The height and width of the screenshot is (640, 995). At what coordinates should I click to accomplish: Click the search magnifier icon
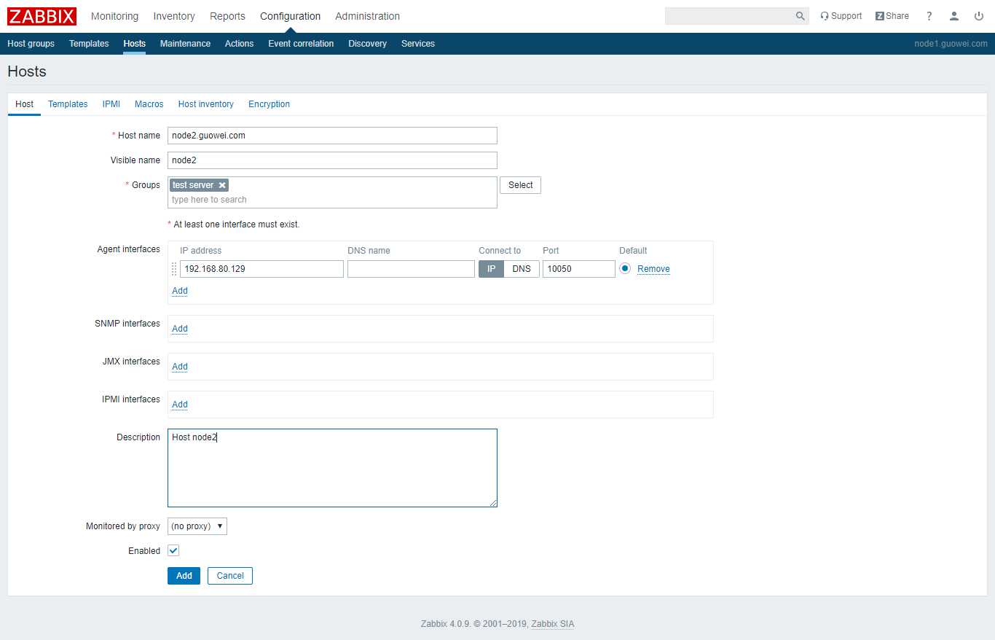click(x=800, y=16)
